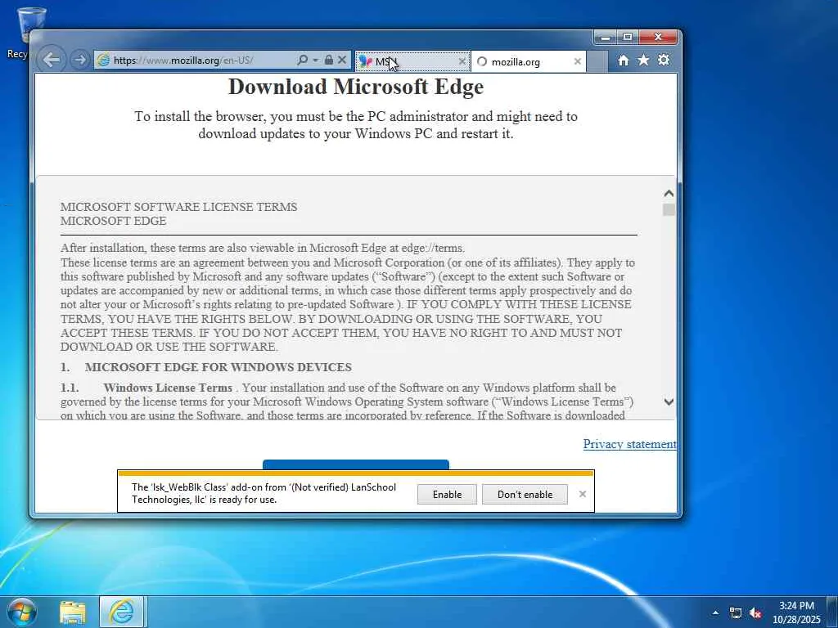This screenshot has width=838, height=628.
Task: Show hidden system tray icons
Action: coord(715,612)
